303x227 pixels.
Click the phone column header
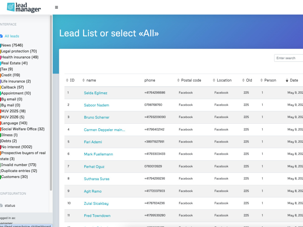(x=150, y=80)
